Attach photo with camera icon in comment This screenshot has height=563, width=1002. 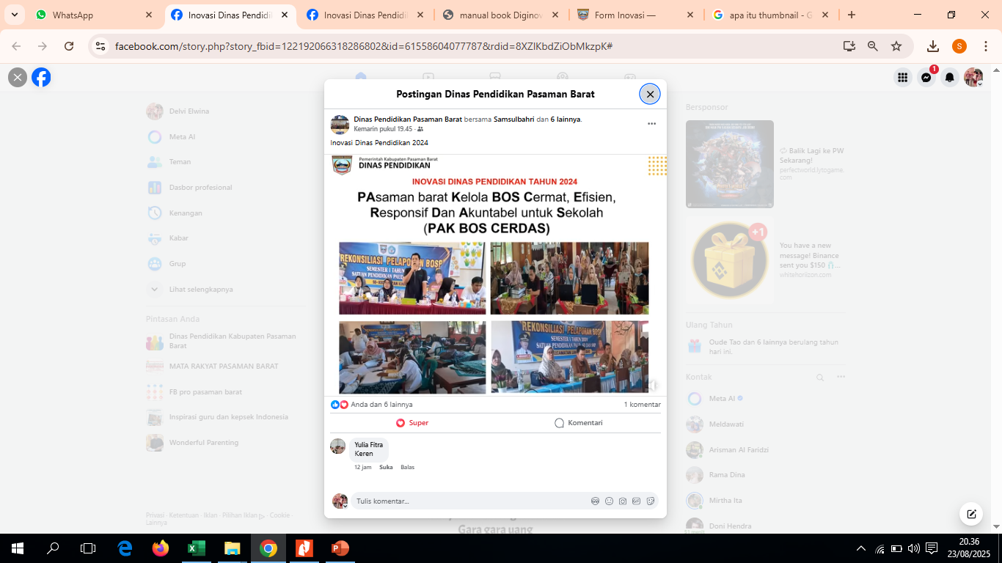point(623,501)
